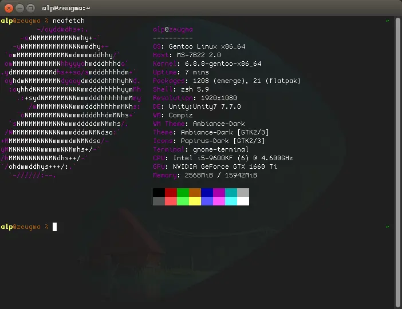
Task: Click the bright blue color block
Action: tap(207, 201)
